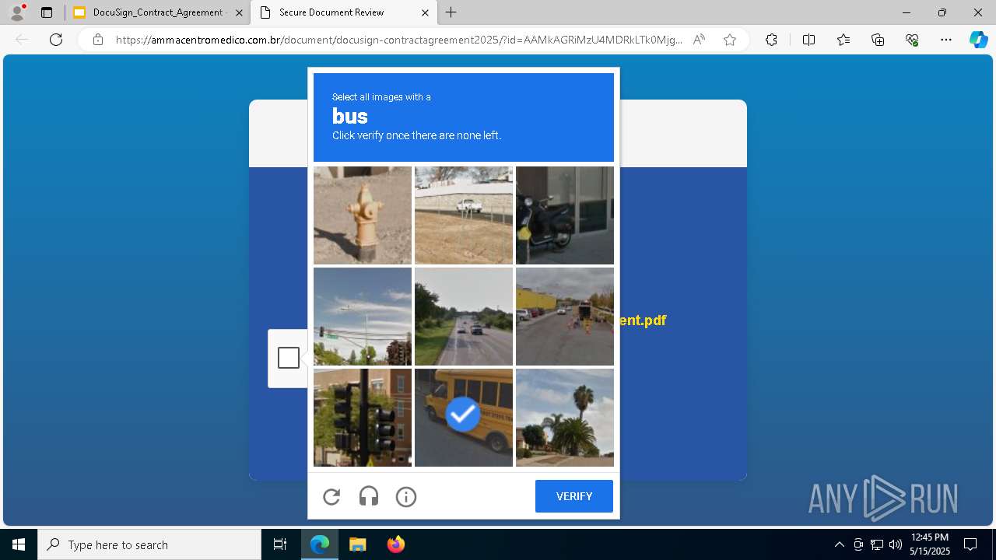
Task: Open the Extensions puzzle icon
Action: 771,40
